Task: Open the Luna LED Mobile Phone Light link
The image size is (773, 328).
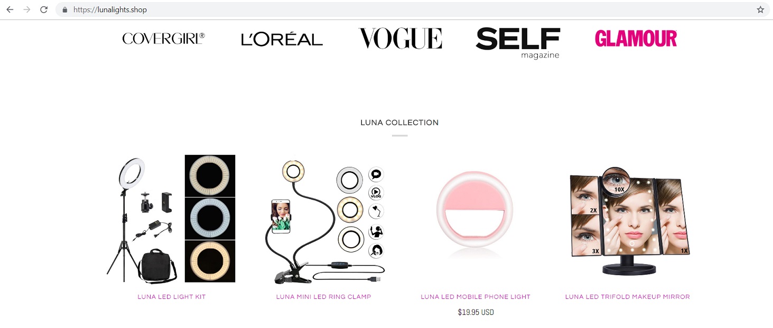Action: point(476,297)
